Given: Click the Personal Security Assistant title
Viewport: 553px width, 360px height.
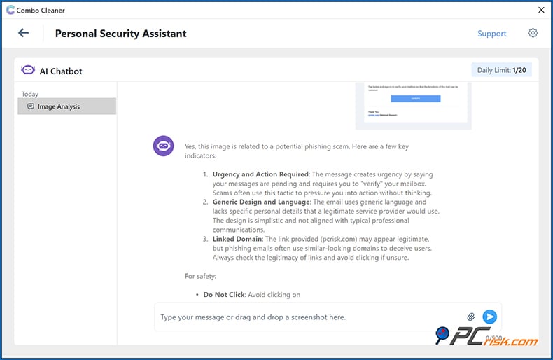Looking at the screenshot, I should coord(120,33).
